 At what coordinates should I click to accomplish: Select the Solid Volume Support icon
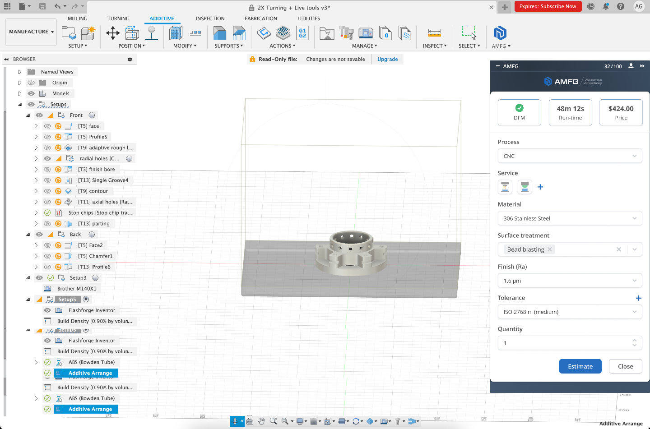(x=219, y=33)
